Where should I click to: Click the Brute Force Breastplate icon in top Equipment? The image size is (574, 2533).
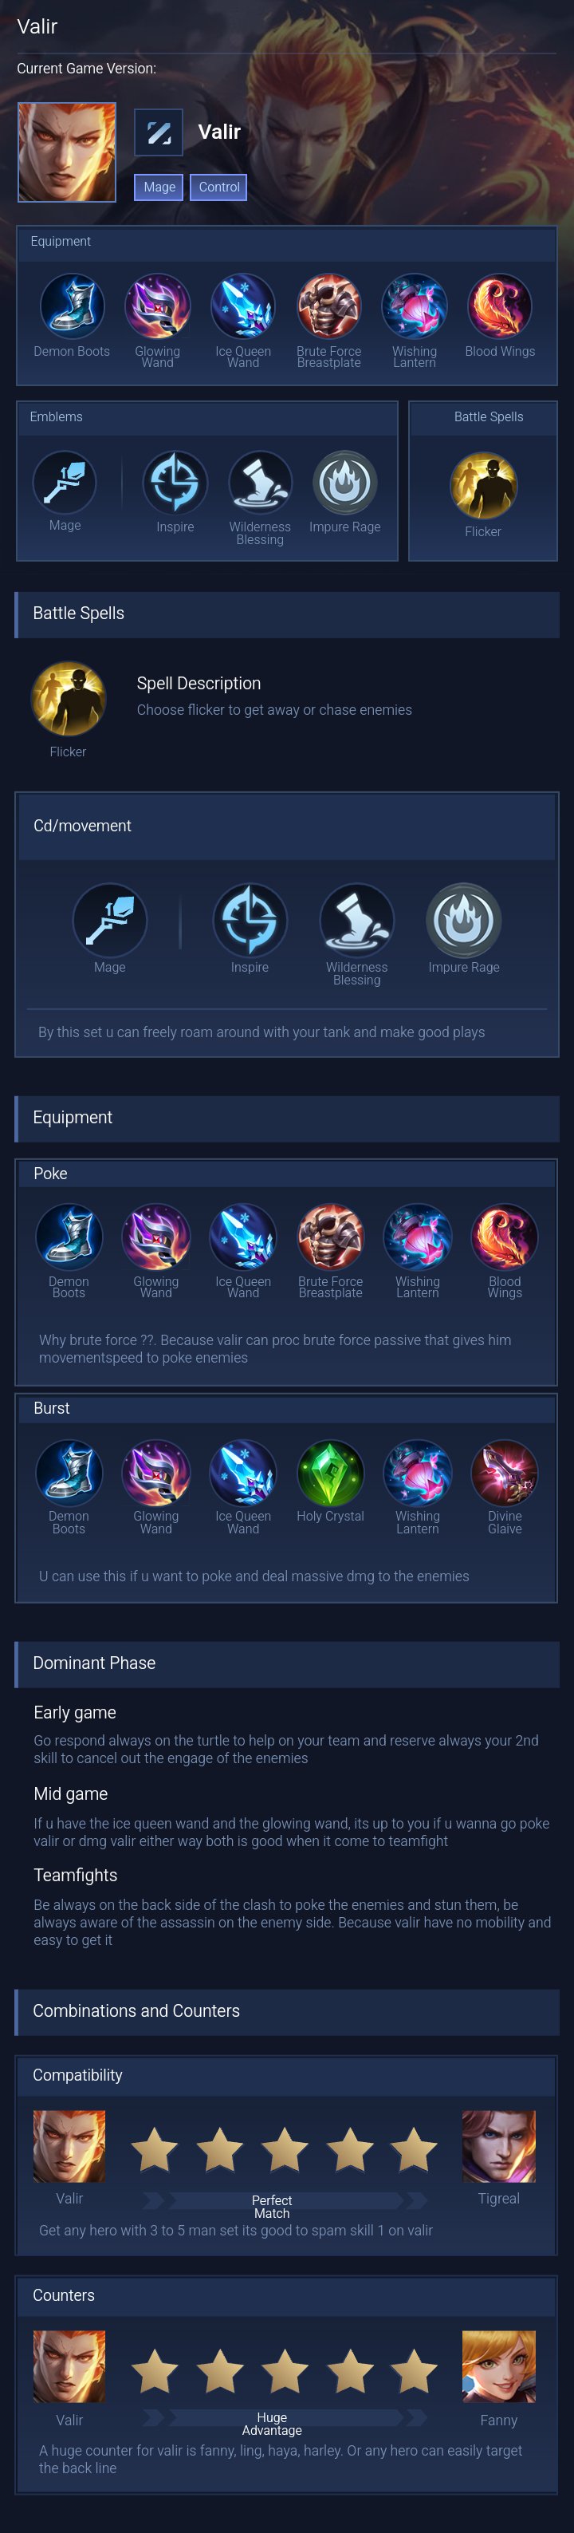[x=329, y=306]
